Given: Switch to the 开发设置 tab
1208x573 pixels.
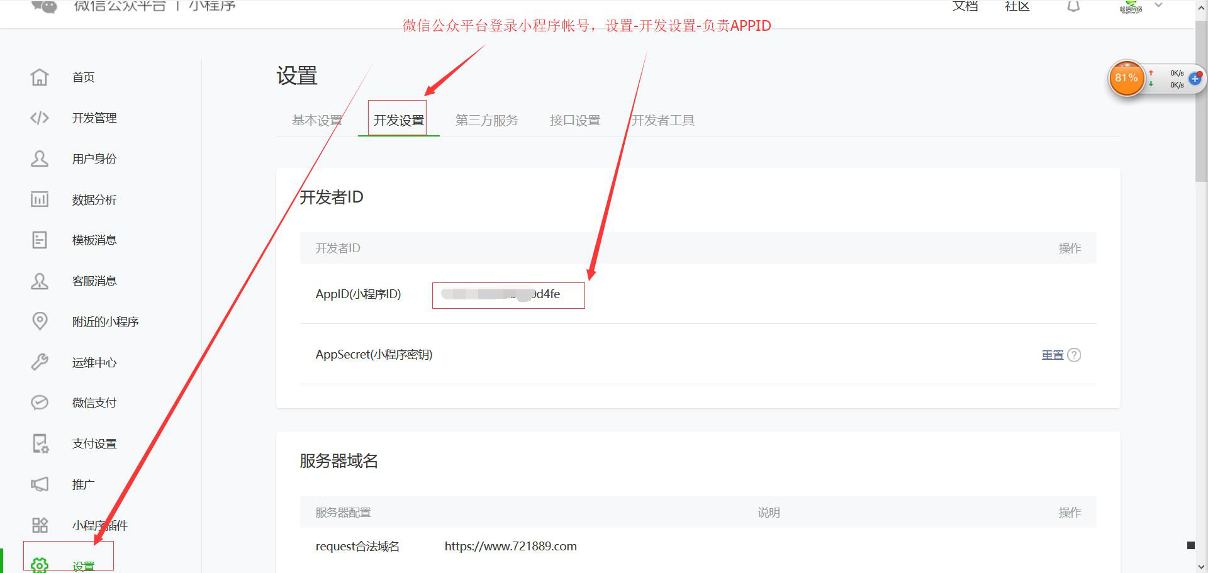Looking at the screenshot, I should click(399, 120).
